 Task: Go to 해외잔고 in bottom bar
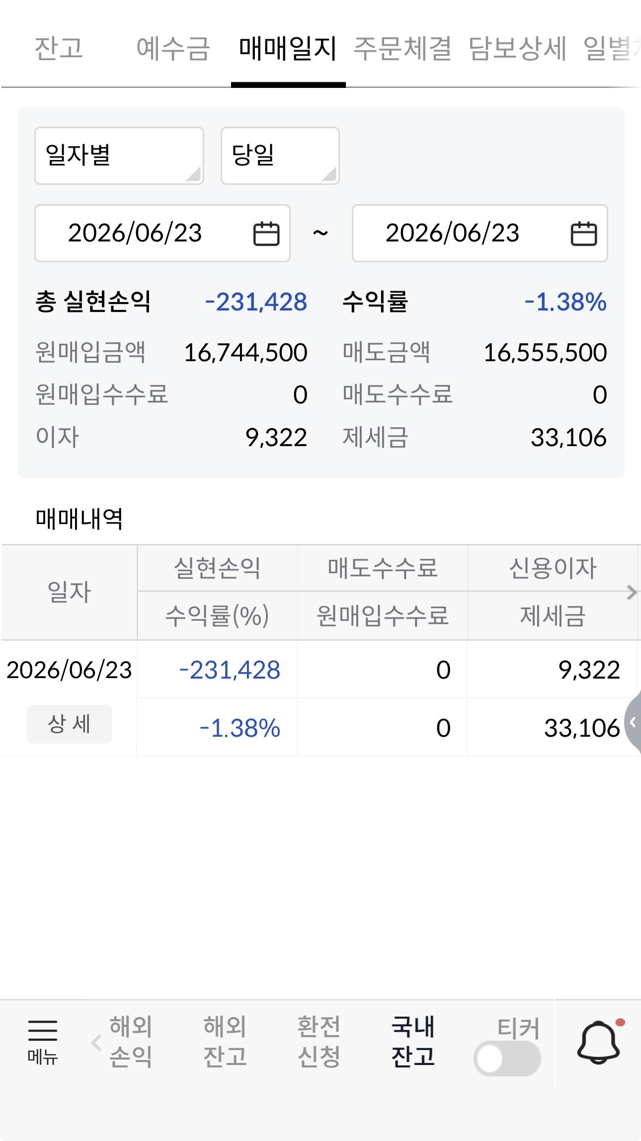225,1041
